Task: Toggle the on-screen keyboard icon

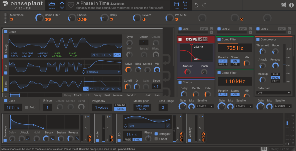Action: pos(264,149)
